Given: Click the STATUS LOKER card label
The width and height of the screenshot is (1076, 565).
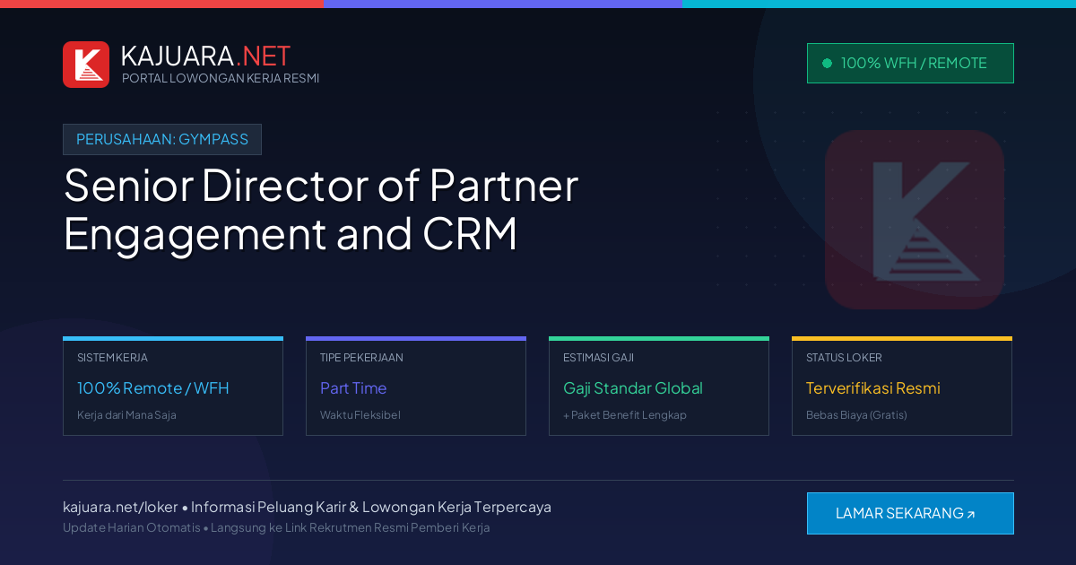Looking at the screenshot, I should click(844, 357).
